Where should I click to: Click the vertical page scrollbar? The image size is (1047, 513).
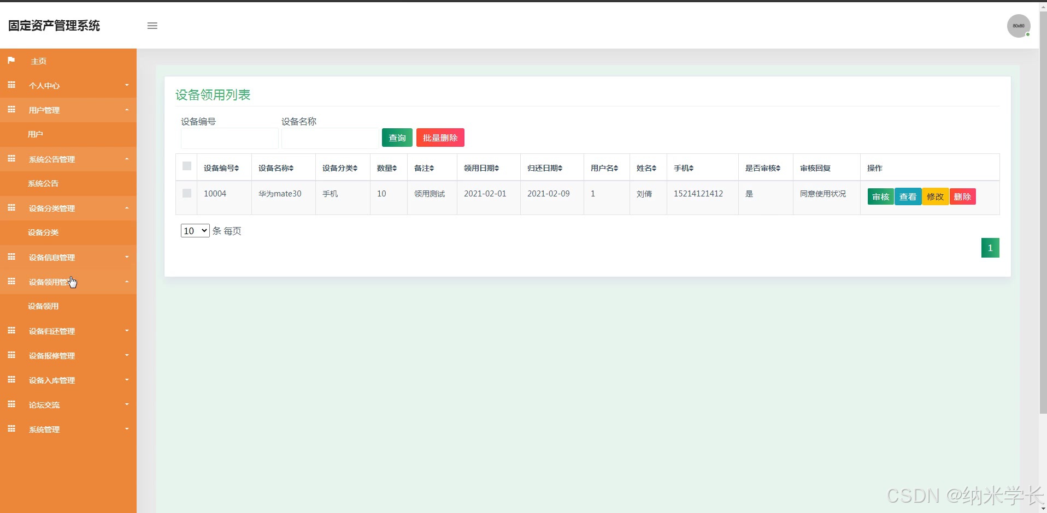[1043, 213]
